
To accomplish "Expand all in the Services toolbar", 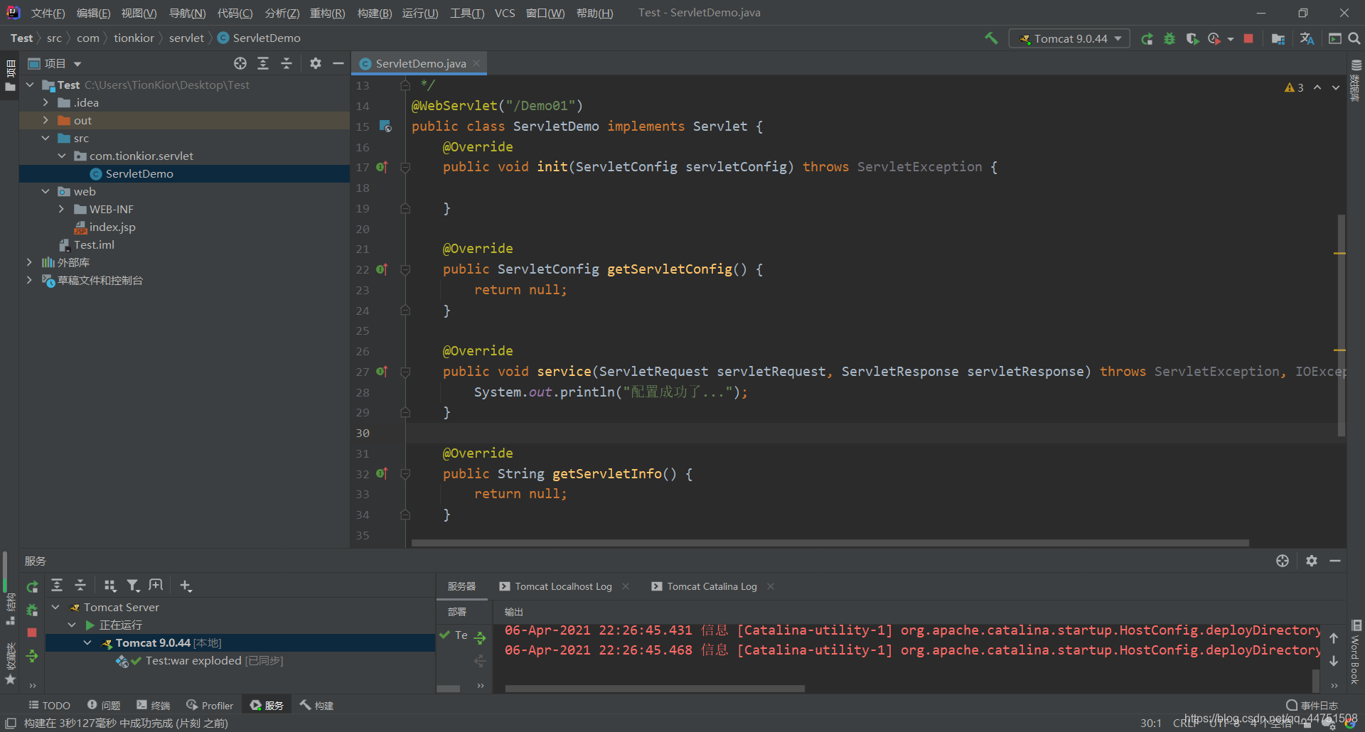I will coord(57,585).
